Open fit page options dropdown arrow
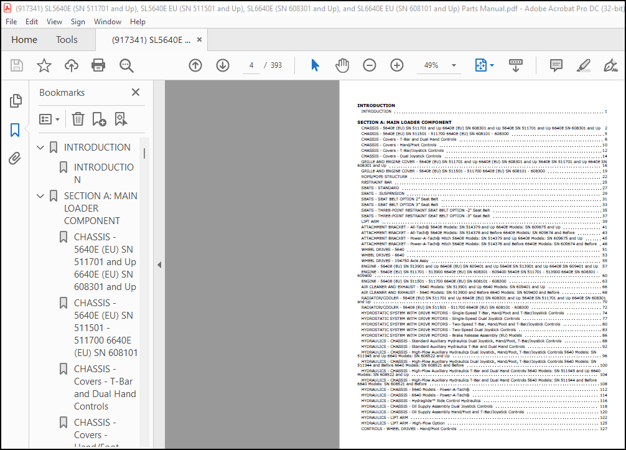626x450 pixels. pyautogui.click(x=492, y=65)
